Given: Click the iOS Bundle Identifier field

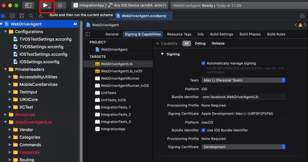Looking at the screenshot, I should 244,97.
